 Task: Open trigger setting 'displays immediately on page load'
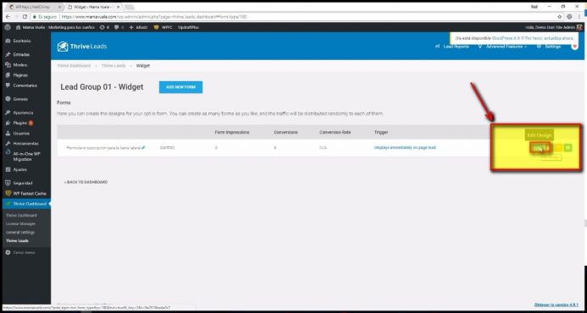coord(405,147)
